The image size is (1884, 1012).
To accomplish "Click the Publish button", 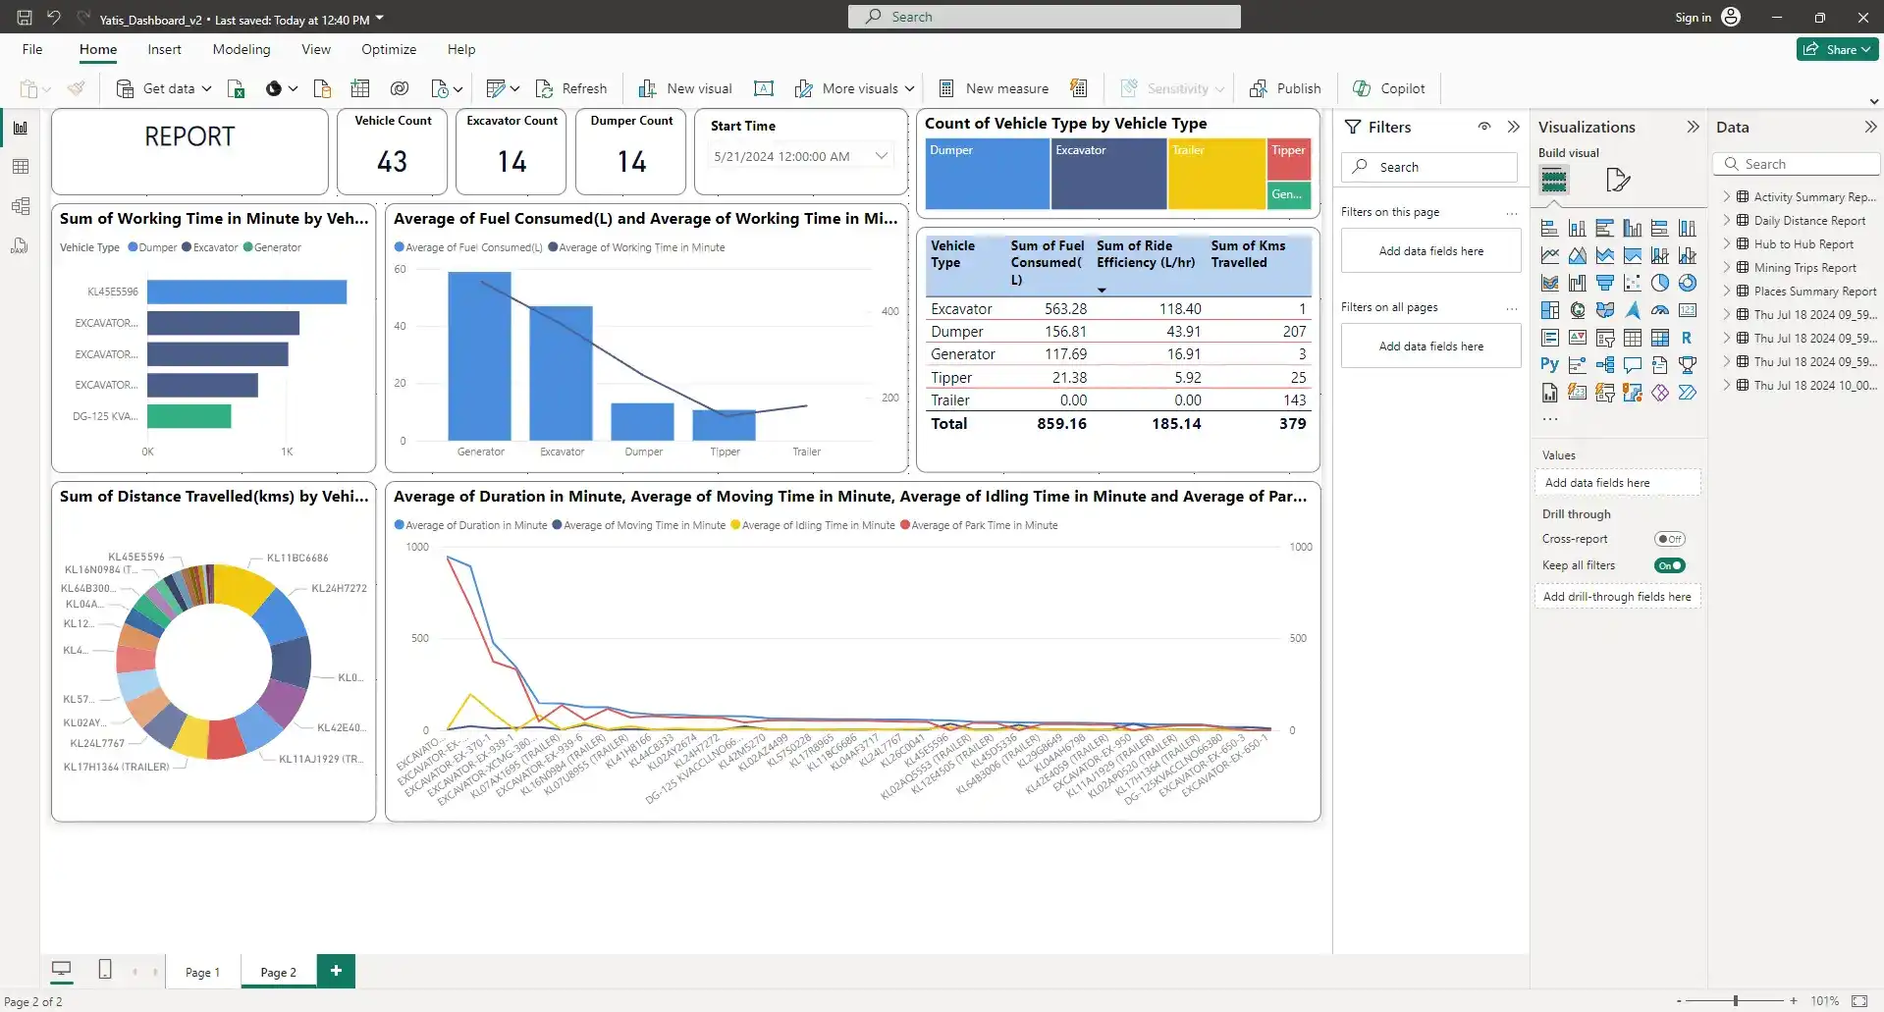I will click(x=1285, y=88).
